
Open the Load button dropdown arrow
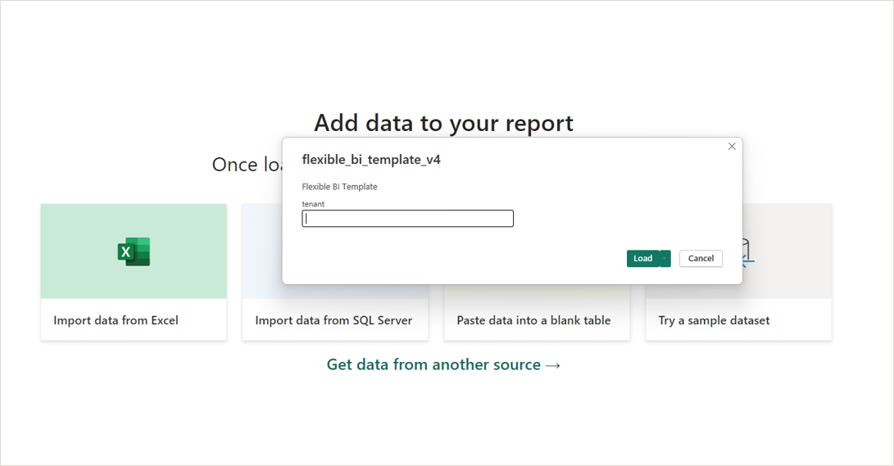pyautogui.click(x=665, y=259)
